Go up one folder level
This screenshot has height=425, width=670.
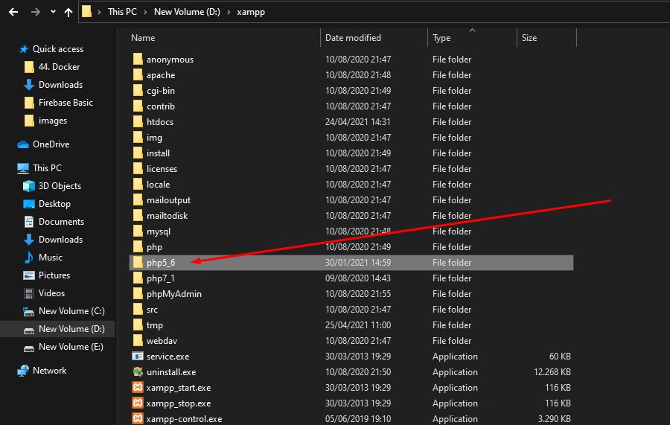tap(68, 12)
